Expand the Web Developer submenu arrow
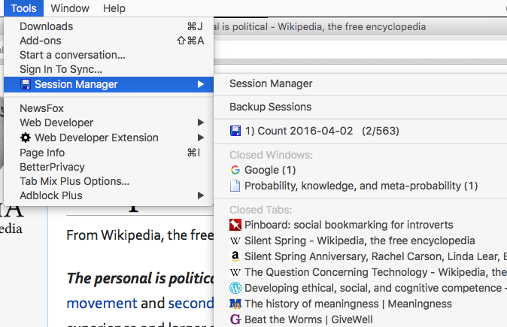The height and width of the screenshot is (327, 507). [x=201, y=123]
